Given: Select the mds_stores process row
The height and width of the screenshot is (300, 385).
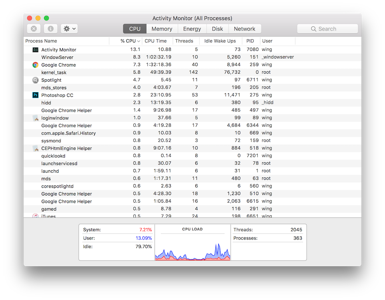Looking at the screenshot, I should [x=192, y=88].
